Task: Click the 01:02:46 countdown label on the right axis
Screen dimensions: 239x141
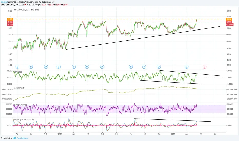Action: (x=230, y=24)
